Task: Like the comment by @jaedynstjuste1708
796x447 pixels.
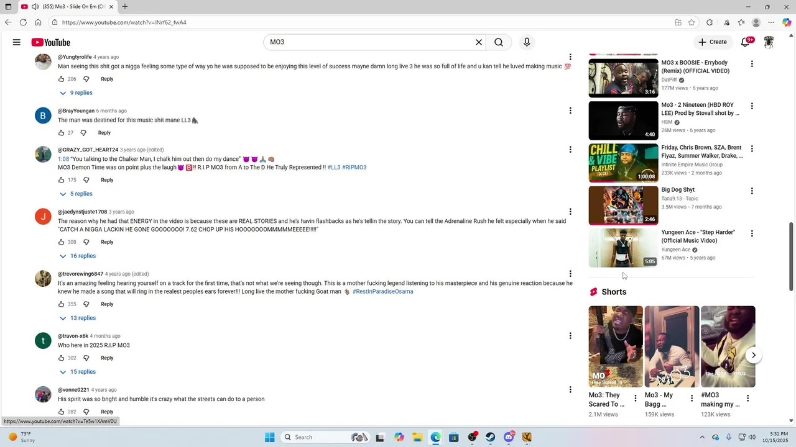Action: 61,242
